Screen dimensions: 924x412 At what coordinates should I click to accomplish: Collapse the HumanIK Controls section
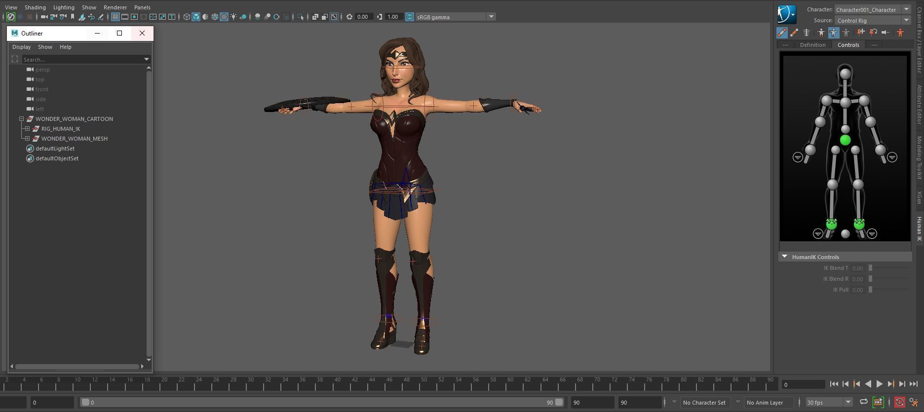coord(784,257)
